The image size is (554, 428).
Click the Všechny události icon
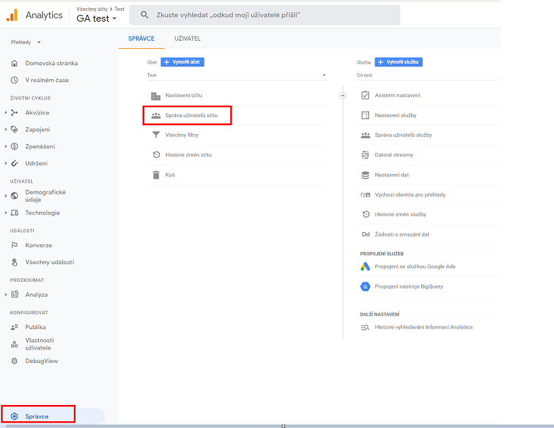(x=14, y=262)
